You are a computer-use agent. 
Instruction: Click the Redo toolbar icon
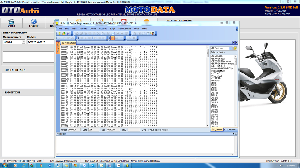point(81,33)
